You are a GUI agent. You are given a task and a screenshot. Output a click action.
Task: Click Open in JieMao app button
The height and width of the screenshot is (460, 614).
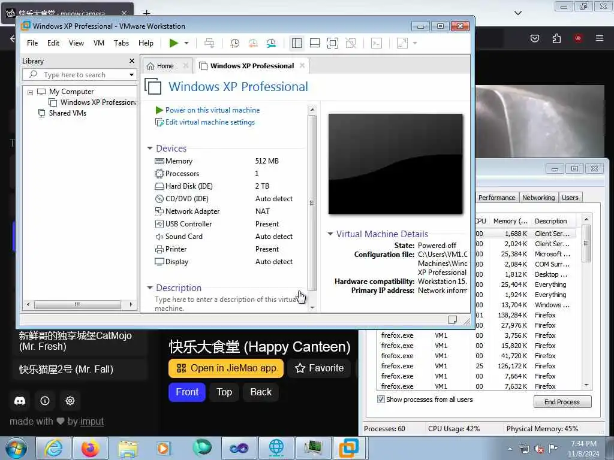[x=226, y=368]
